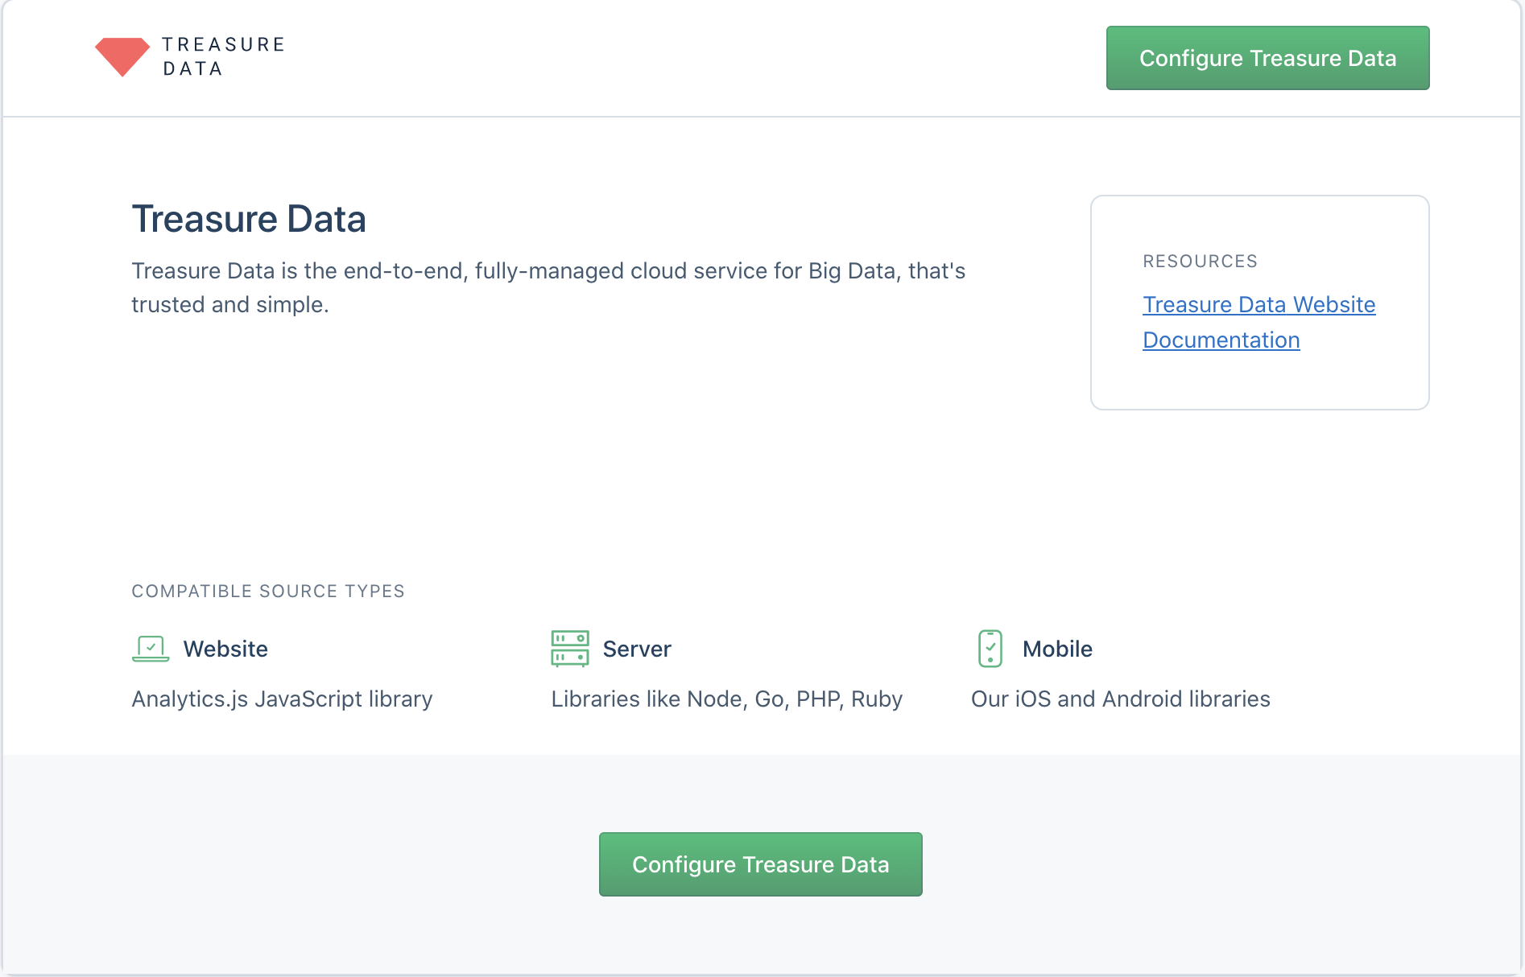1525x977 pixels.
Task: Click the Treasure Data description paragraph
Action: coord(548,287)
